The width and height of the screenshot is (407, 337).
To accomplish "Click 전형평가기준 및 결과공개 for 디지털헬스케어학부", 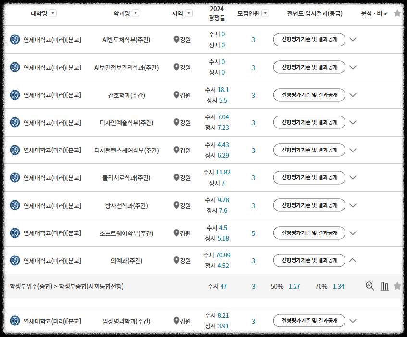I will tap(309, 150).
